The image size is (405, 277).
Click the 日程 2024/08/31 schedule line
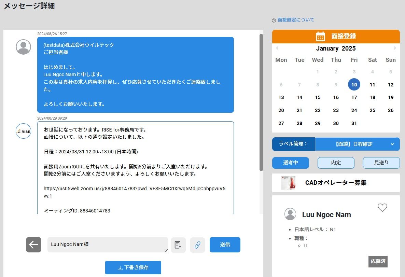point(90,152)
